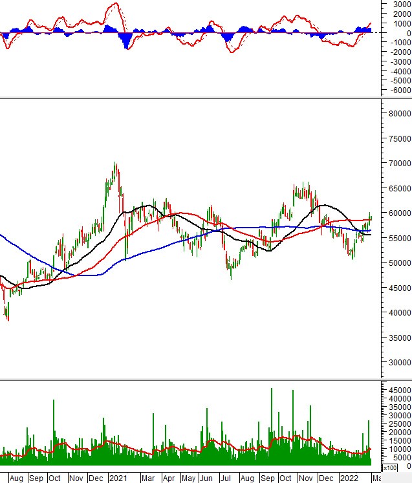This screenshot has width=412, height=483.
Task: Select the 1000 indicator axis label
Action: point(402,24)
